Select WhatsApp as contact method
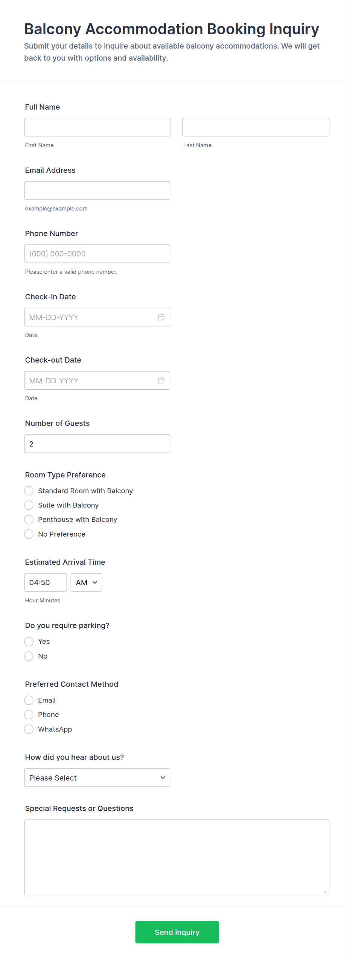The image size is (350, 962). (29, 729)
